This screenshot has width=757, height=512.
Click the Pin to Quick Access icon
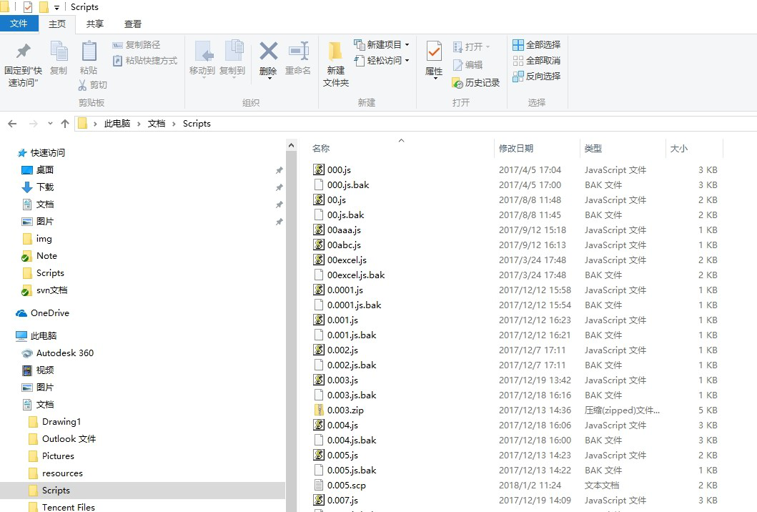point(23,51)
